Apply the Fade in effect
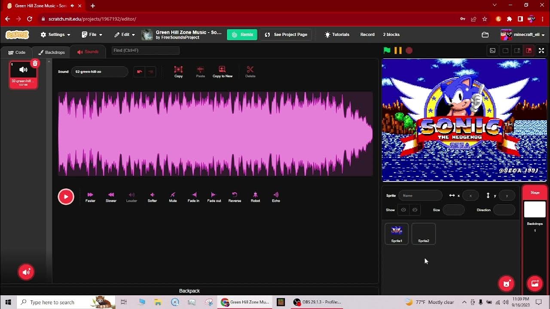This screenshot has height=309, width=550. [193, 197]
